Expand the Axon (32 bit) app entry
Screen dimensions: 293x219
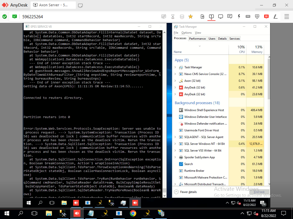point(175,81)
